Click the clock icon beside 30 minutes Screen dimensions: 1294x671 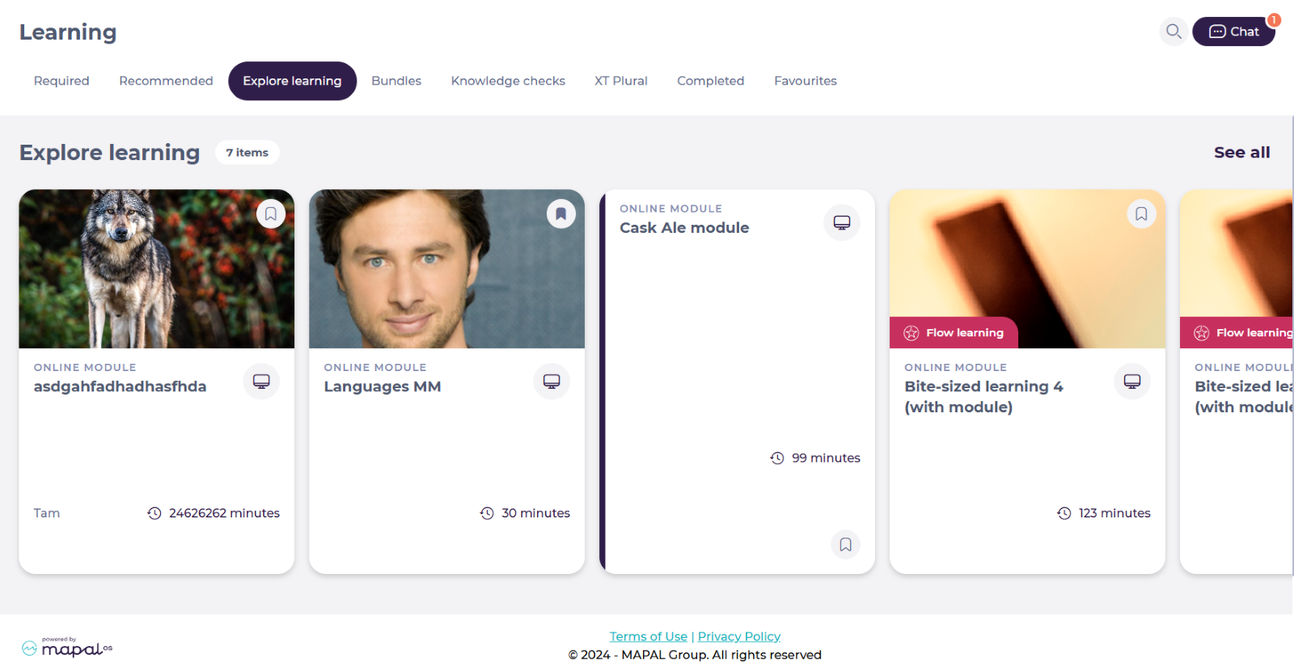(487, 513)
